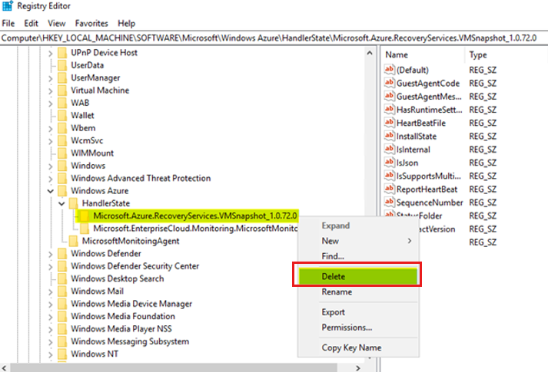Expand the Windows Defender Security Center key
This screenshot has height=372, width=548.
point(50,267)
